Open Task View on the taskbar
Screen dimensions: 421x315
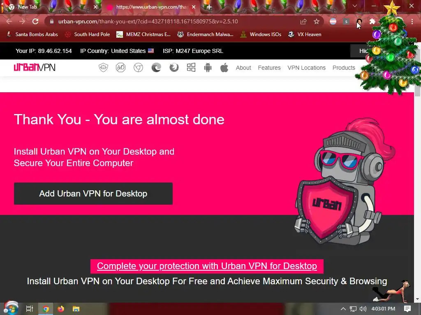pos(30,309)
